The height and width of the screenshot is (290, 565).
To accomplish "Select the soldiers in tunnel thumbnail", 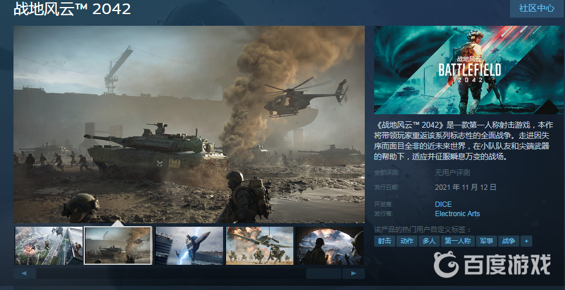I will [x=330, y=245].
